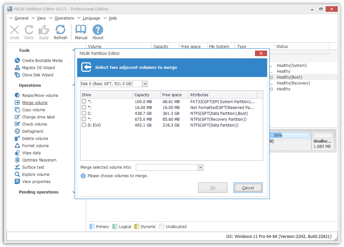This screenshot has height=247, width=344.
Task: Close the merge dialog with red X
Action: pyautogui.click(x=261, y=54)
